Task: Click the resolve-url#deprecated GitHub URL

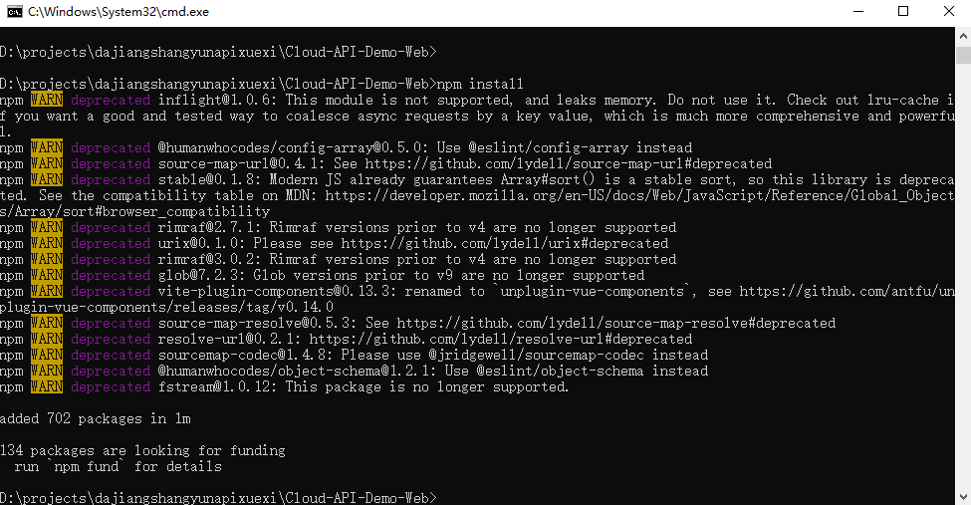Action: (x=500, y=340)
